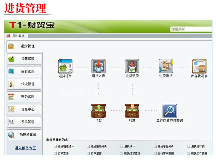Close the 图形菜单 tab with red X
This screenshot has width=216, height=160.
[x=8, y=36]
